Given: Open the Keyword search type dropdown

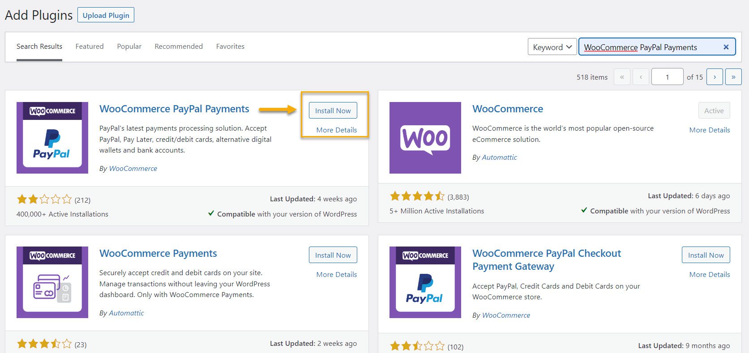Looking at the screenshot, I should [552, 47].
